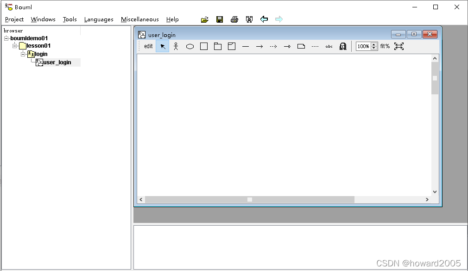Minimize the Bouml main window
Image resolution: width=468 pixels, height=271 pixels.
click(415, 7)
